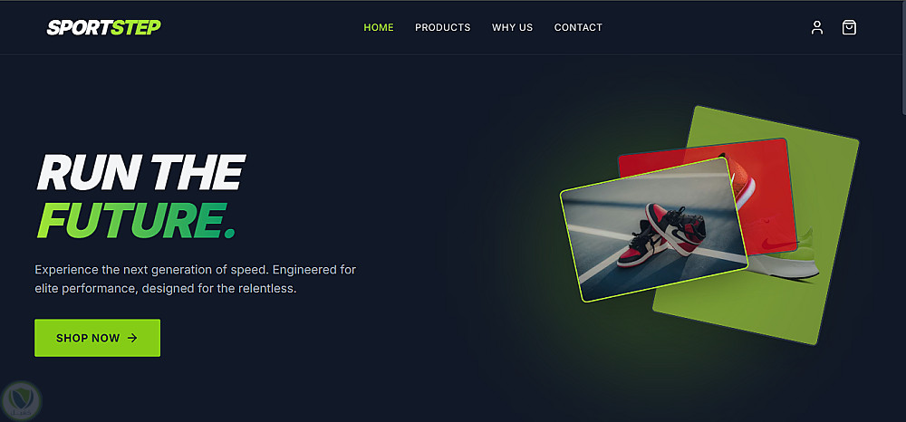Open the shopping bag cart icon
The height and width of the screenshot is (422, 906).
tap(849, 28)
